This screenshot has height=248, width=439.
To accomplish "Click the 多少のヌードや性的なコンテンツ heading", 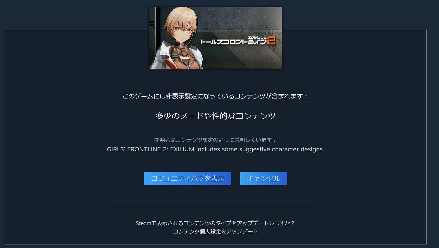I will [216, 116].
